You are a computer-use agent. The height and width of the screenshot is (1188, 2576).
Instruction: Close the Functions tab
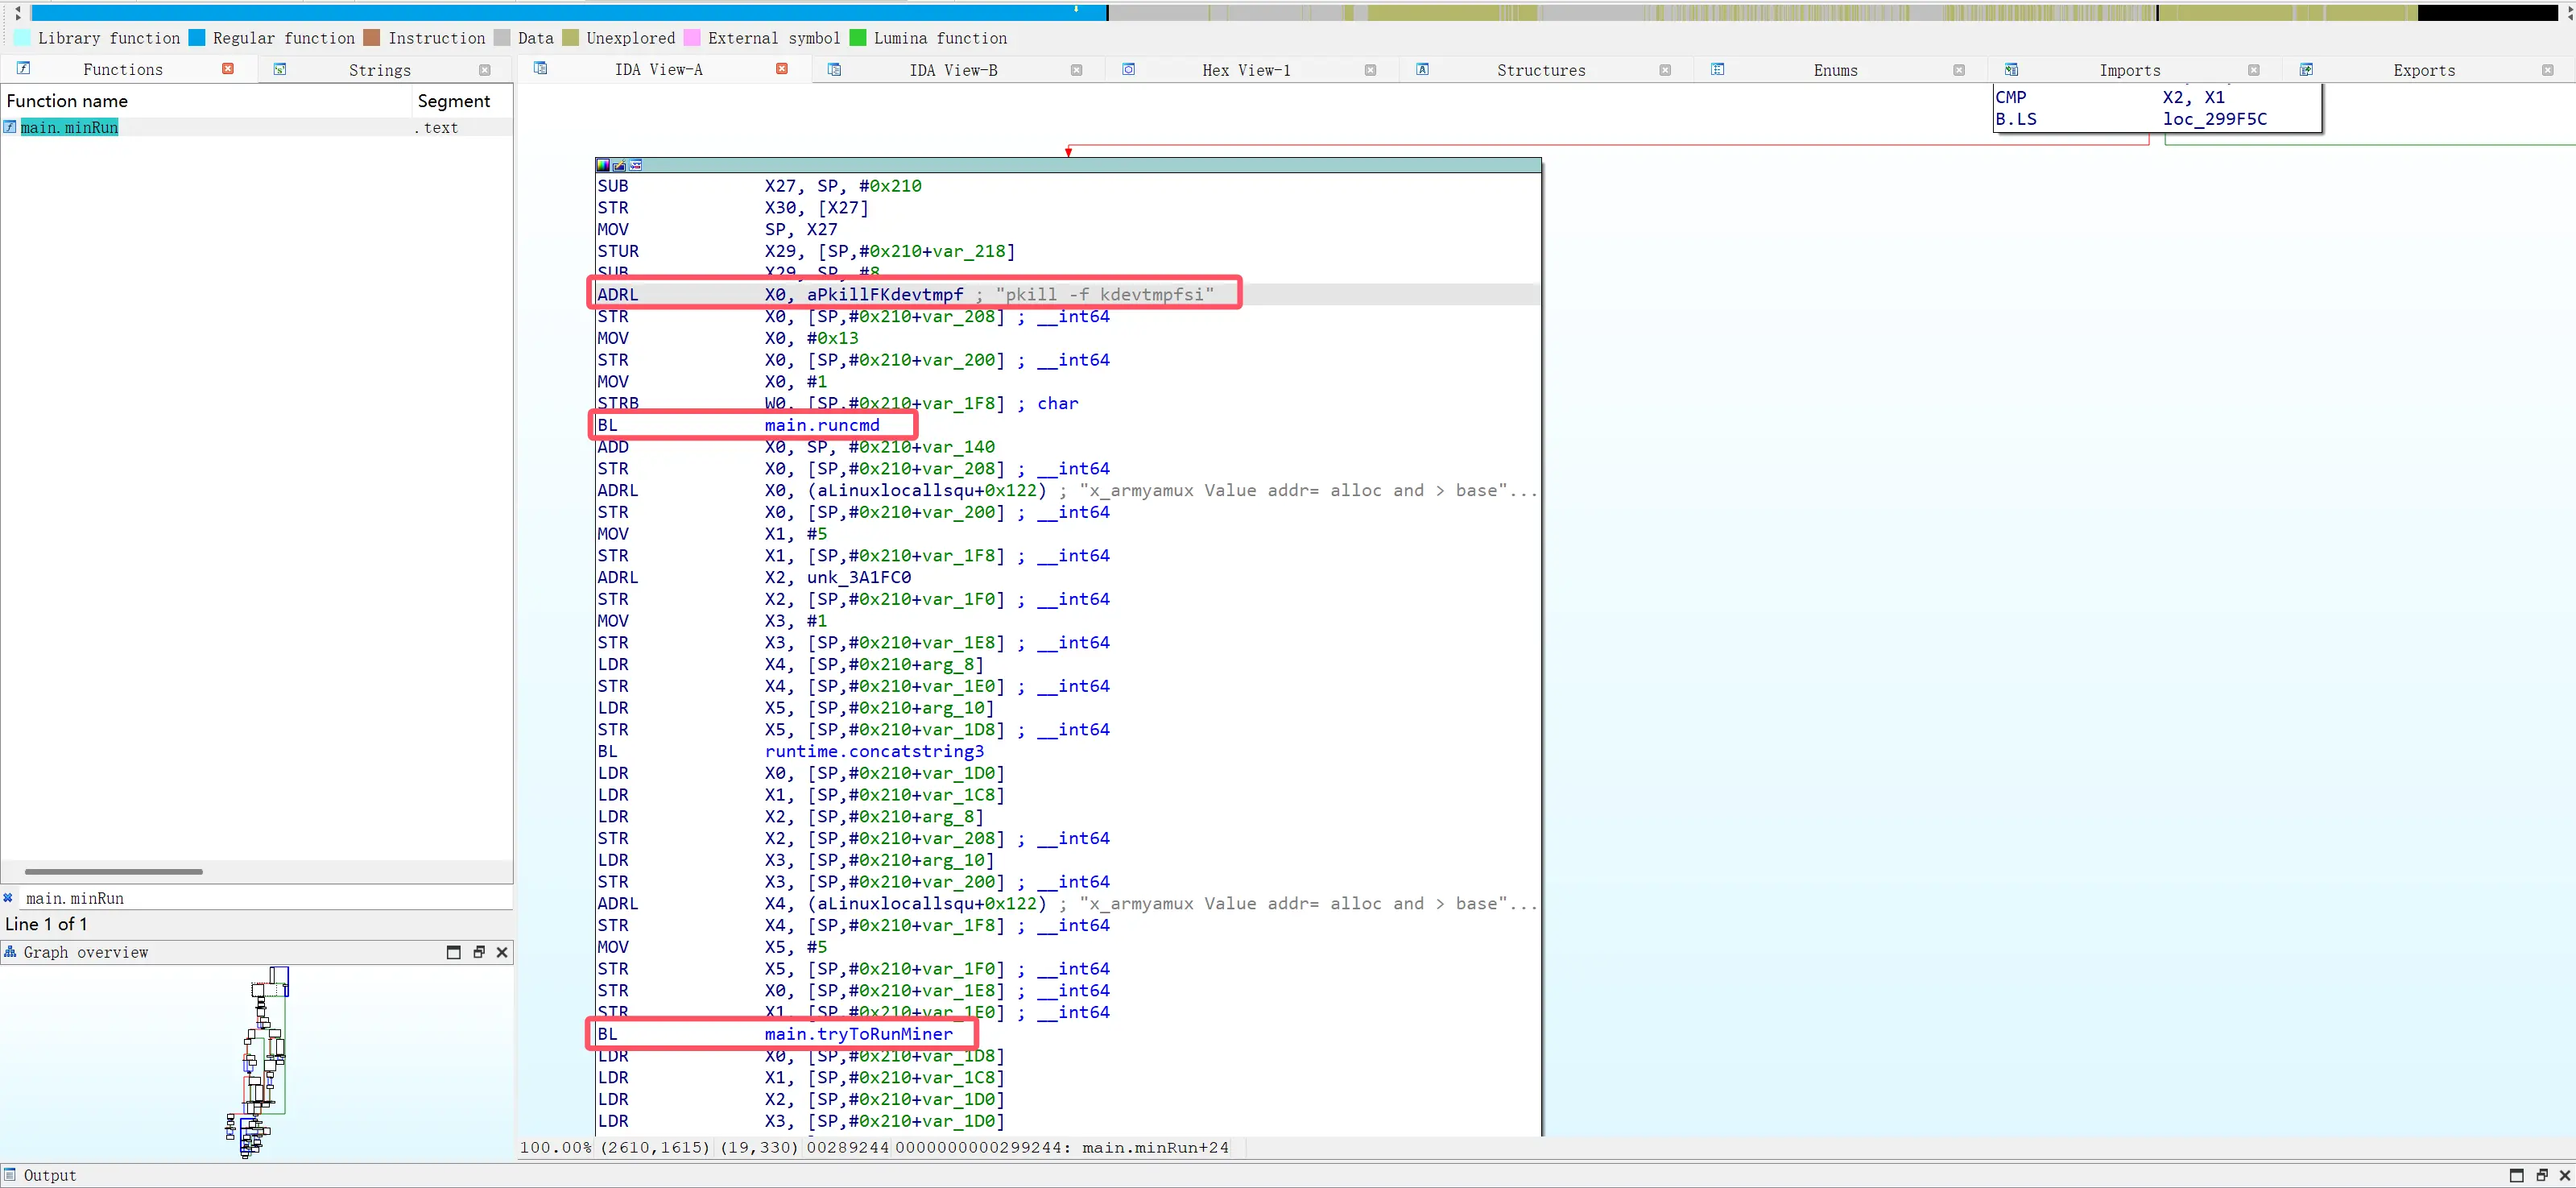click(x=228, y=69)
